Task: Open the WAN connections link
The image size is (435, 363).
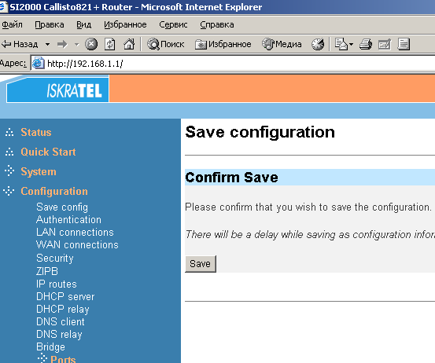Action: (77, 244)
